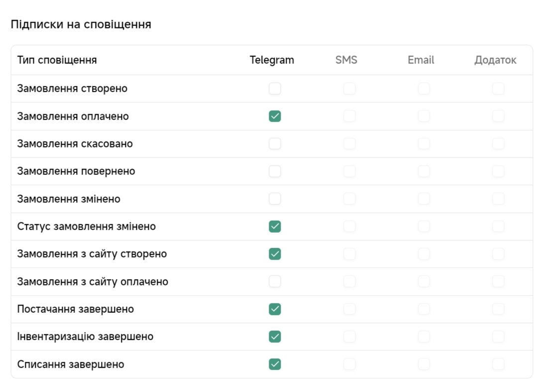The image size is (539, 388).
Task: Uncheck Telegram for Інвентаризацію завершено
Action: [x=275, y=337]
